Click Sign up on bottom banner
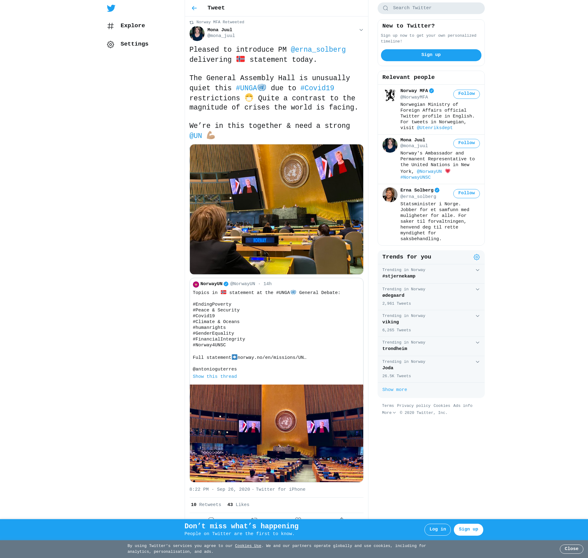Viewport: 588px width, 558px height. tap(468, 530)
